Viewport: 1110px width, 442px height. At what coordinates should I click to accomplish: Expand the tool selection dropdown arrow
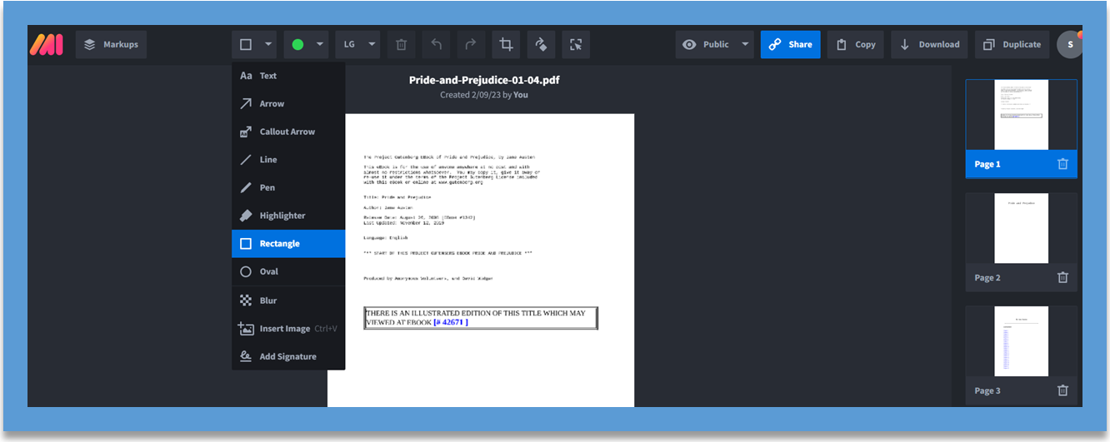pyautogui.click(x=268, y=45)
